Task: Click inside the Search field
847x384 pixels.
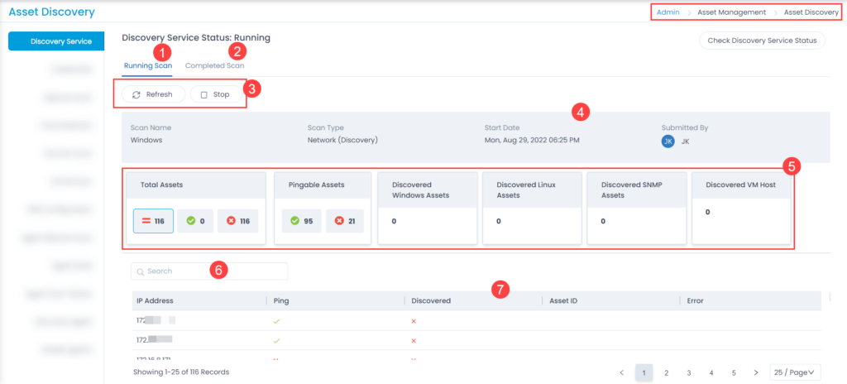Action: (x=210, y=271)
